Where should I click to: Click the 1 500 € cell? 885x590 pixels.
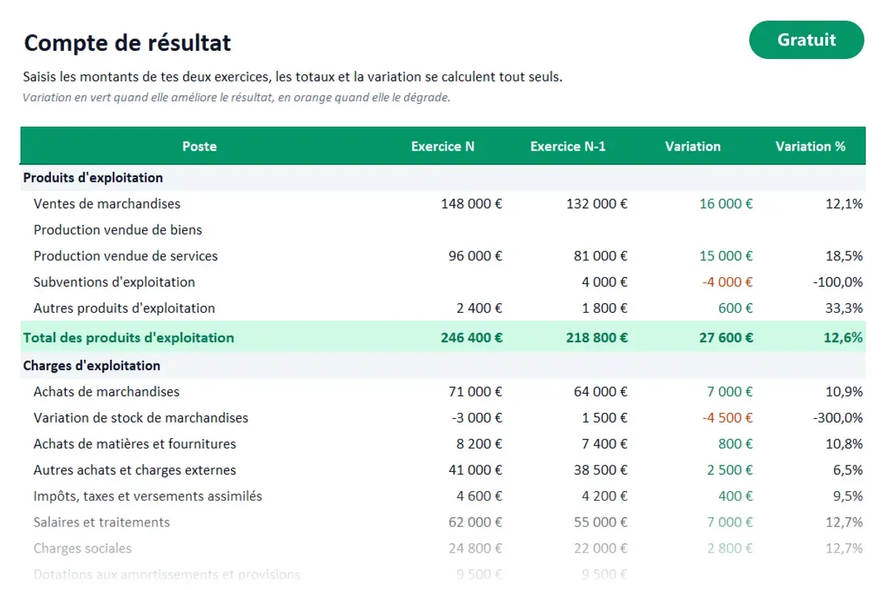604,417
